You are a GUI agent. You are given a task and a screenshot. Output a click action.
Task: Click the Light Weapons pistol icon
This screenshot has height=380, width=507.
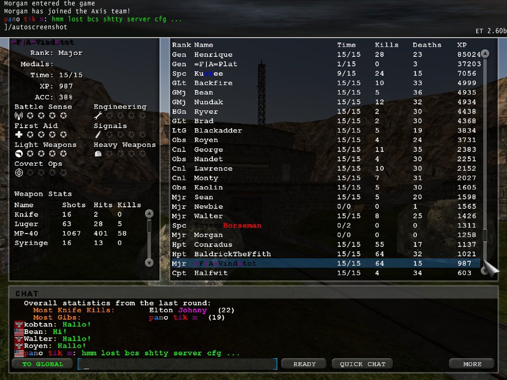19,154
